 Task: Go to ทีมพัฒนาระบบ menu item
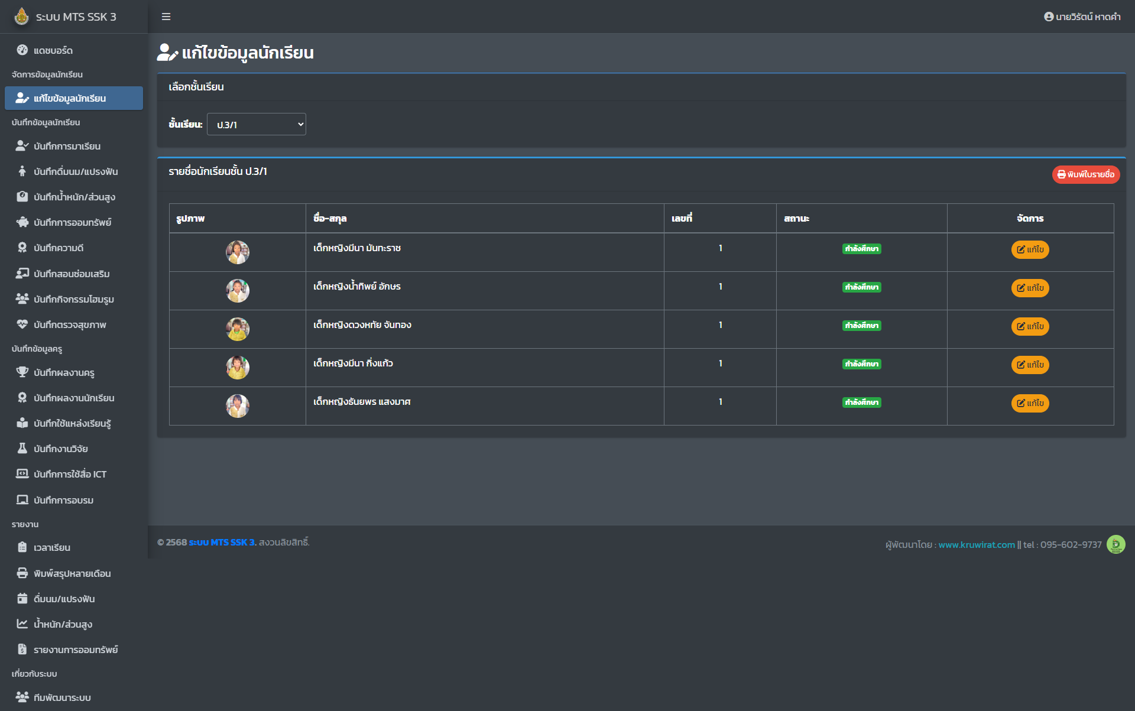[62, 697]
